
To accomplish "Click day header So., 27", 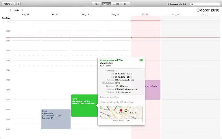I will [x=205, y=14].
